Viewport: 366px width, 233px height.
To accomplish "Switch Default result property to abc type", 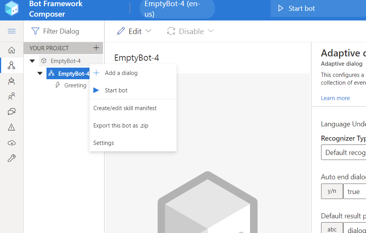I will (332, 229).
